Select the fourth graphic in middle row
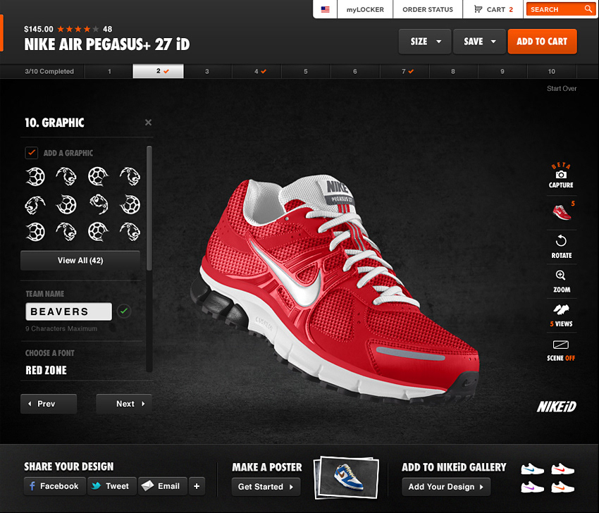Viewport: 599px width, 513px height. 130,204
